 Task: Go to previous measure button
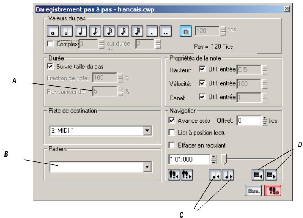[x=258, y=175]
